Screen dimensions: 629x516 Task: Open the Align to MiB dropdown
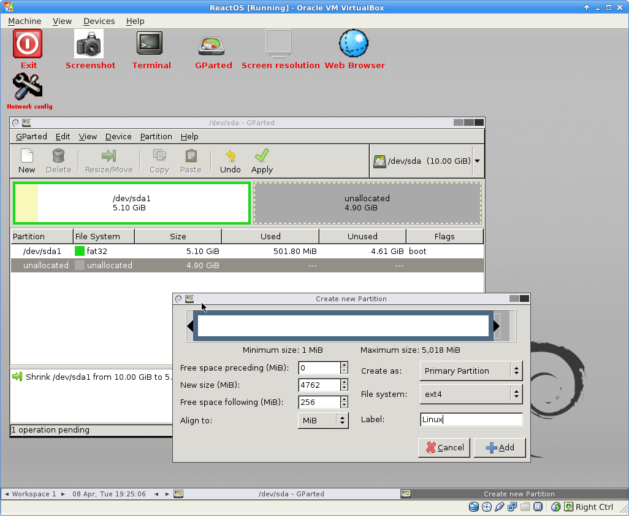(x=323, y=420)
